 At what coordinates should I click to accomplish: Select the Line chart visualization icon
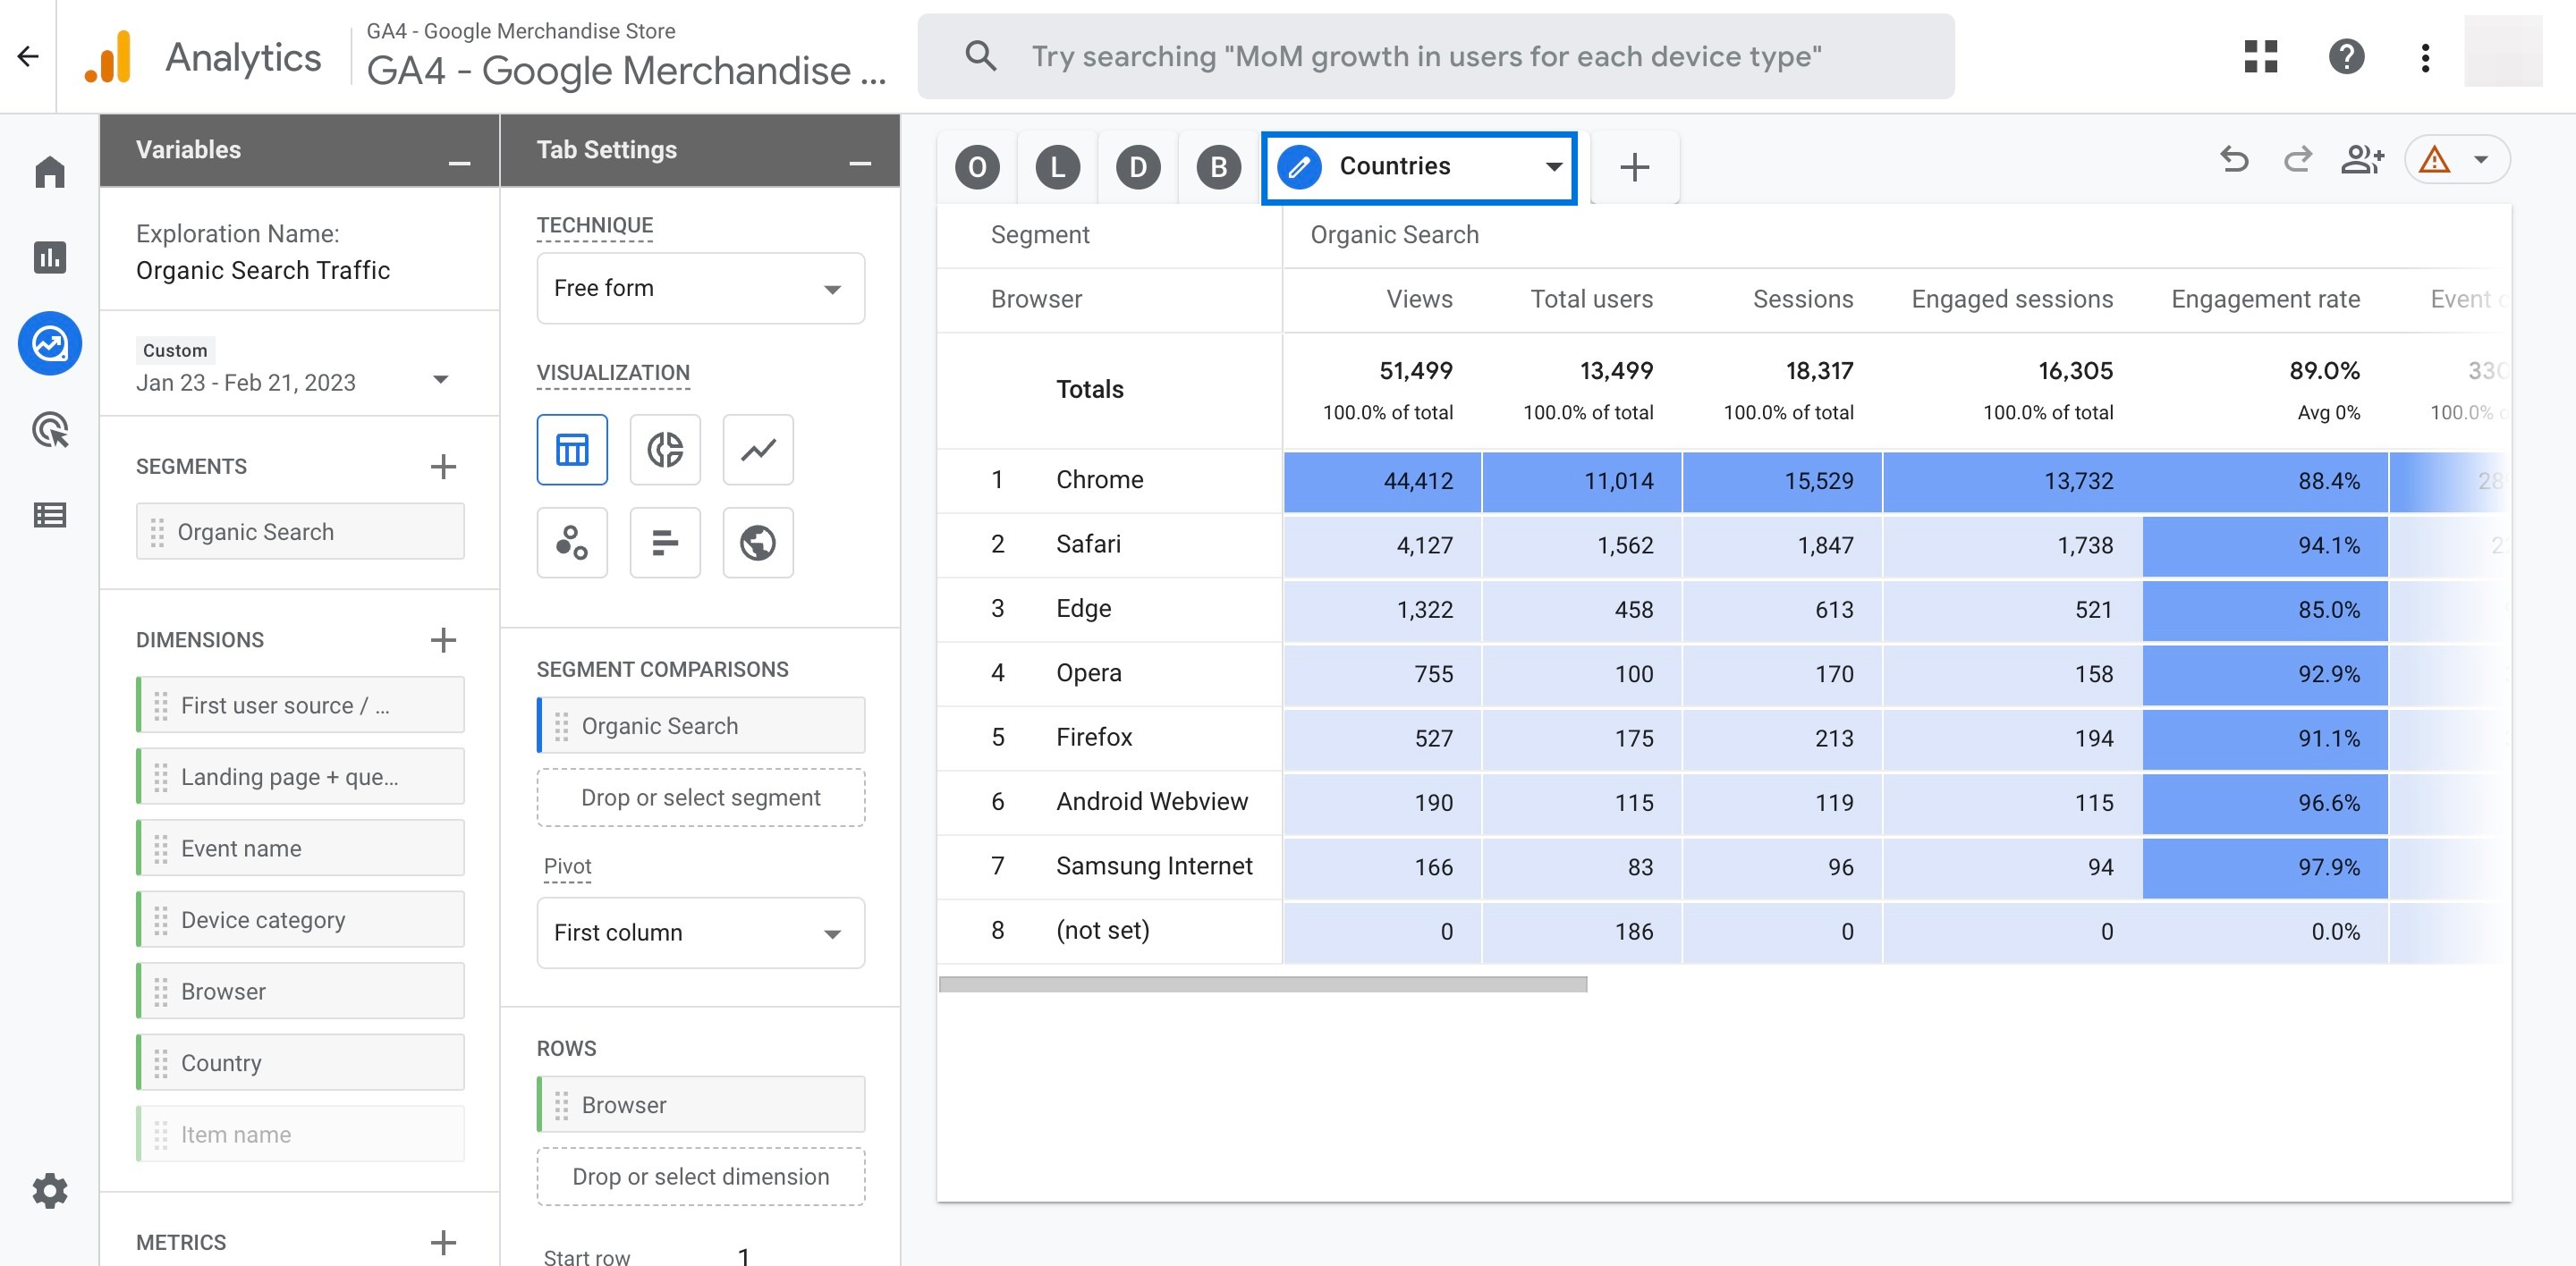point(758,450)
